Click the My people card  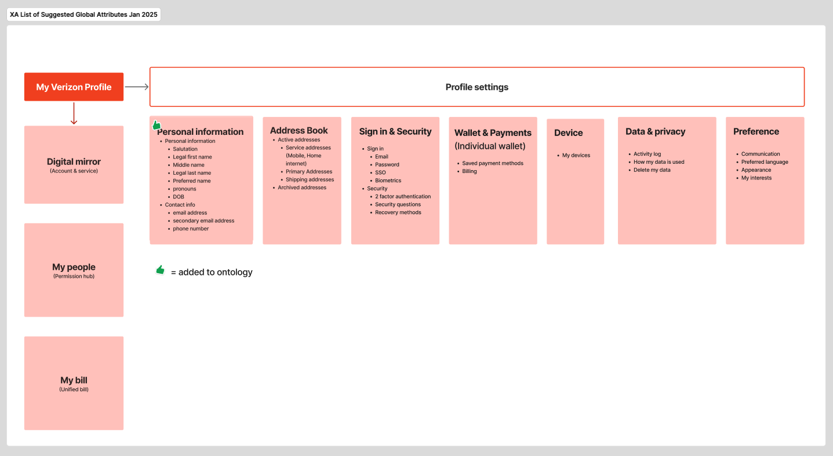click(x=74, y=270)
